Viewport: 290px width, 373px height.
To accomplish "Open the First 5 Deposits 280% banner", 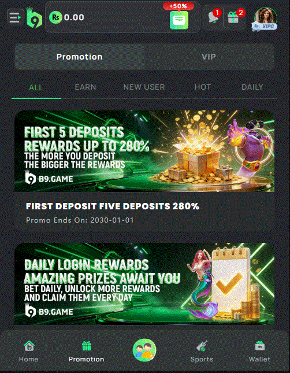I will [x=144, y=151].
